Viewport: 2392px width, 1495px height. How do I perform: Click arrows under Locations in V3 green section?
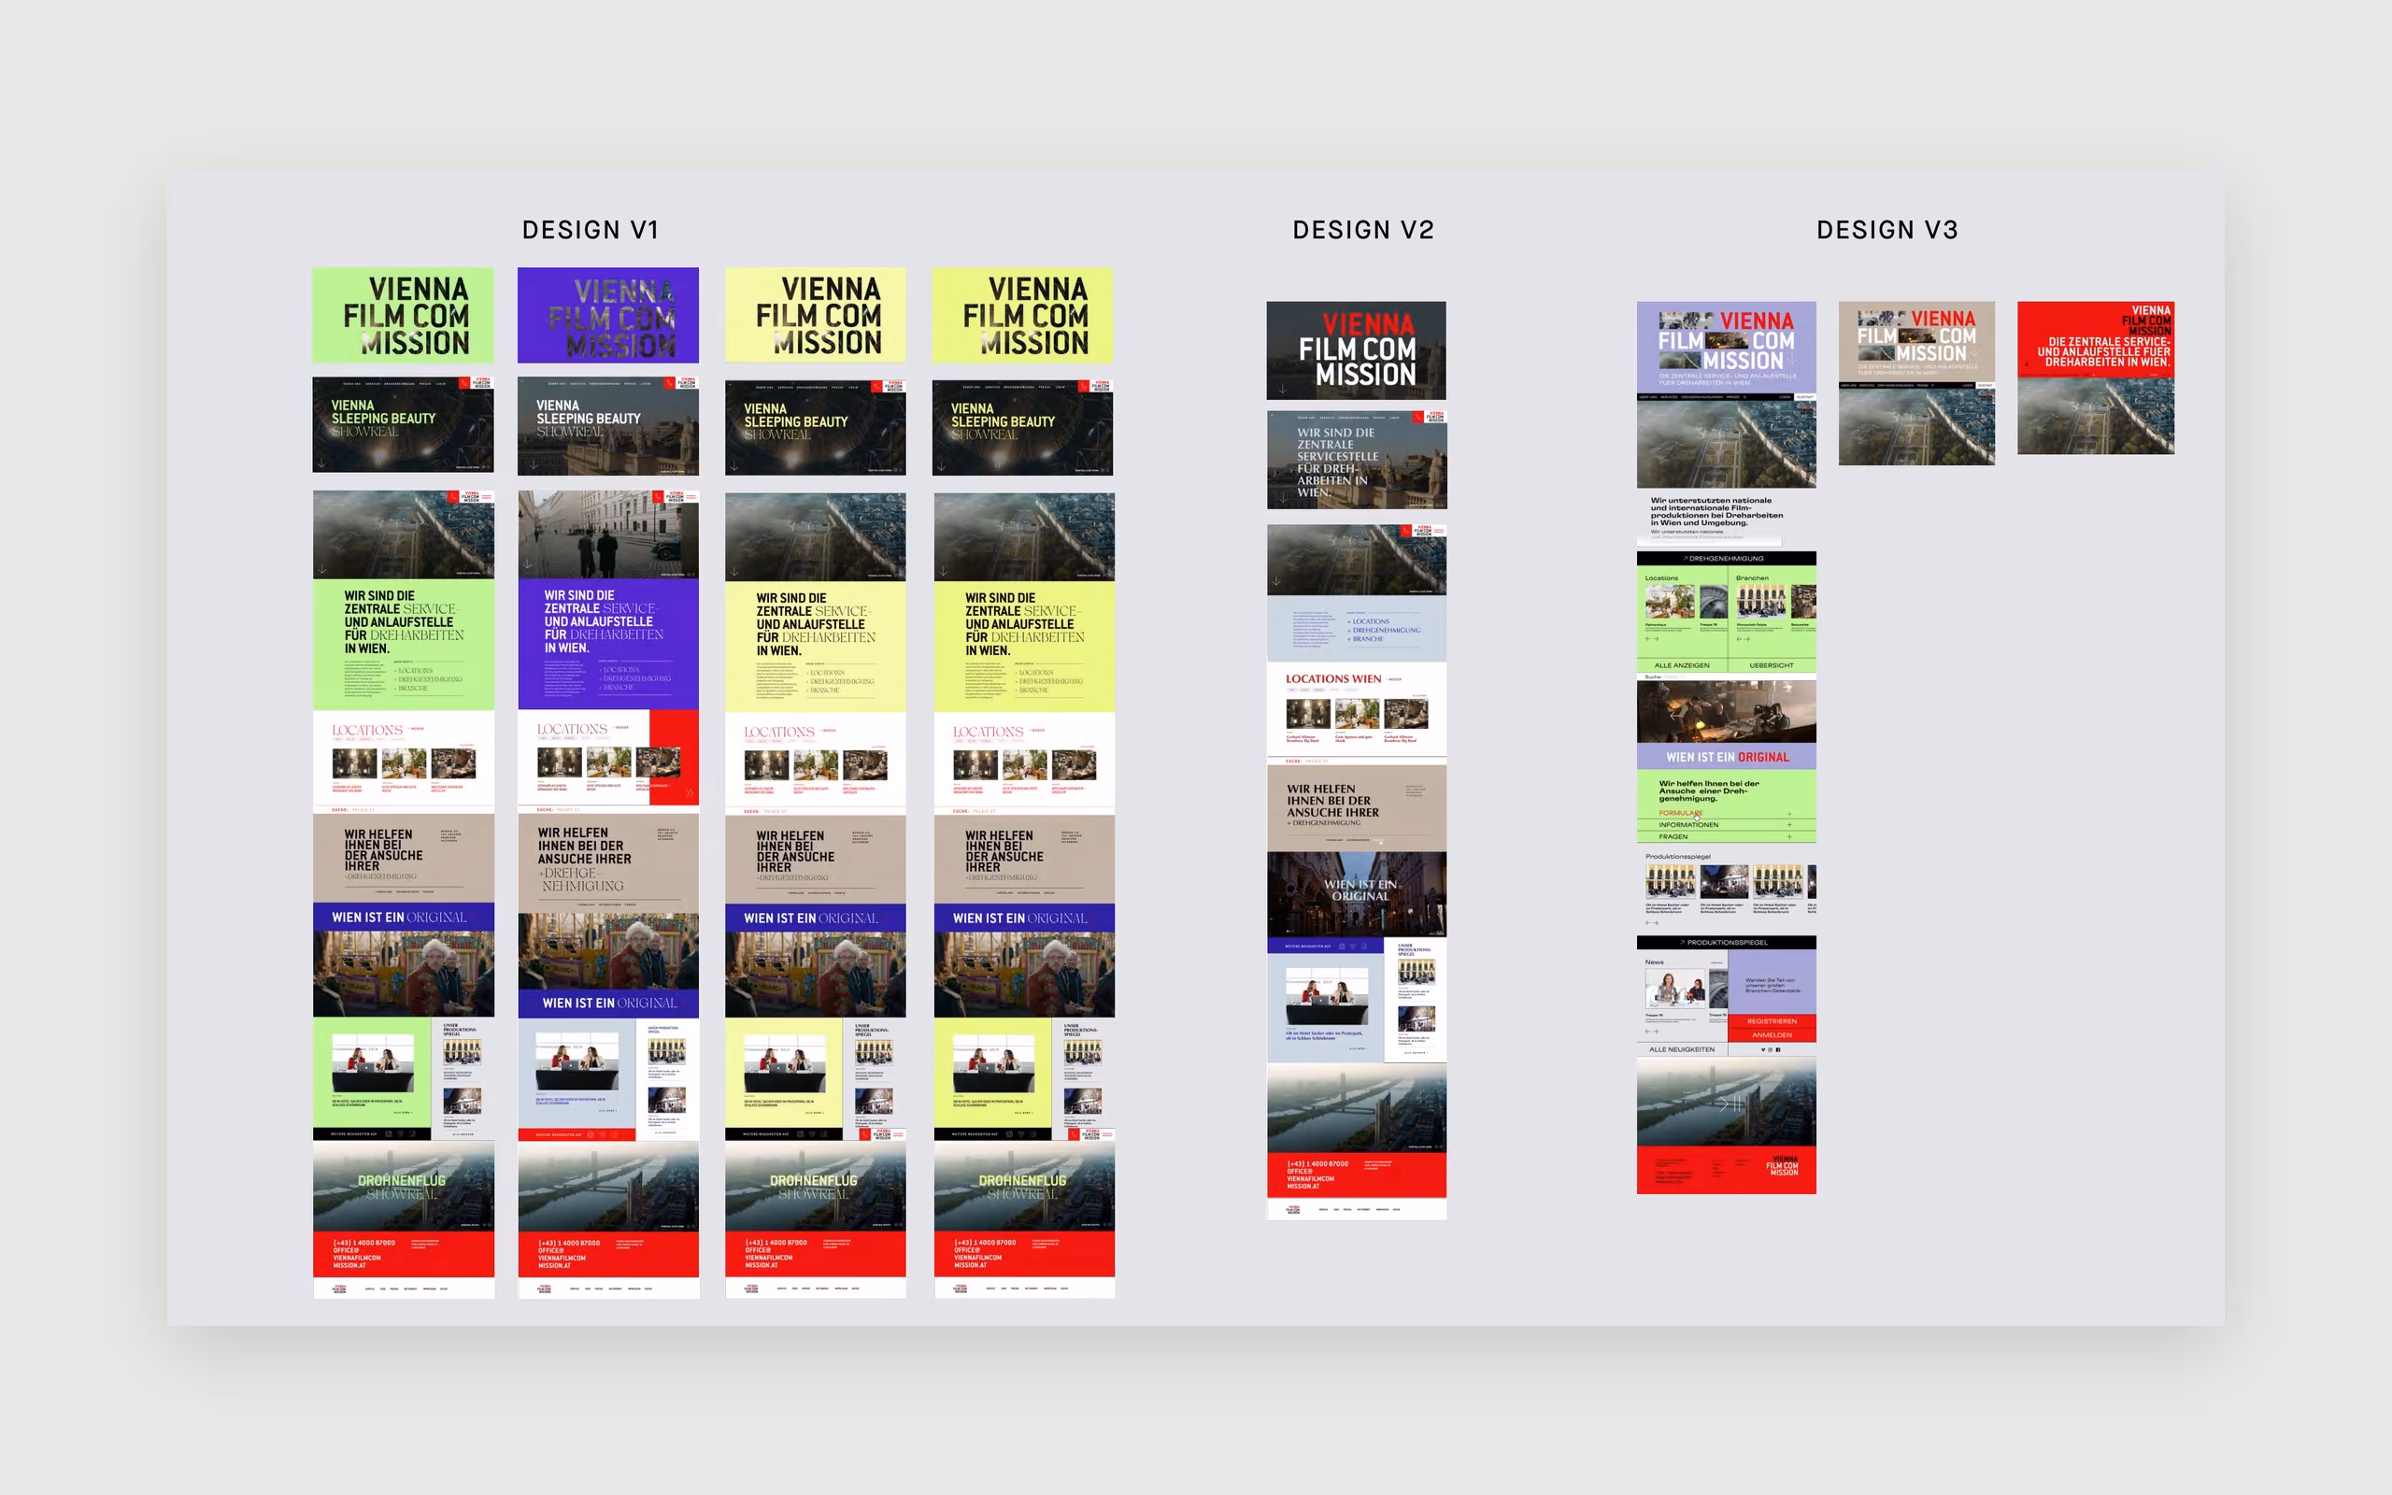pyautogui.click(x=1652, y=639)
